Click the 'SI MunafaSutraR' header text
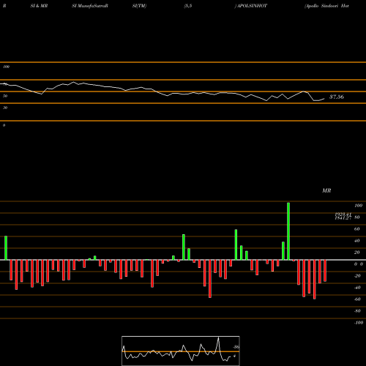The width and height of the screenshot is (366, 366). coord(90,6)
